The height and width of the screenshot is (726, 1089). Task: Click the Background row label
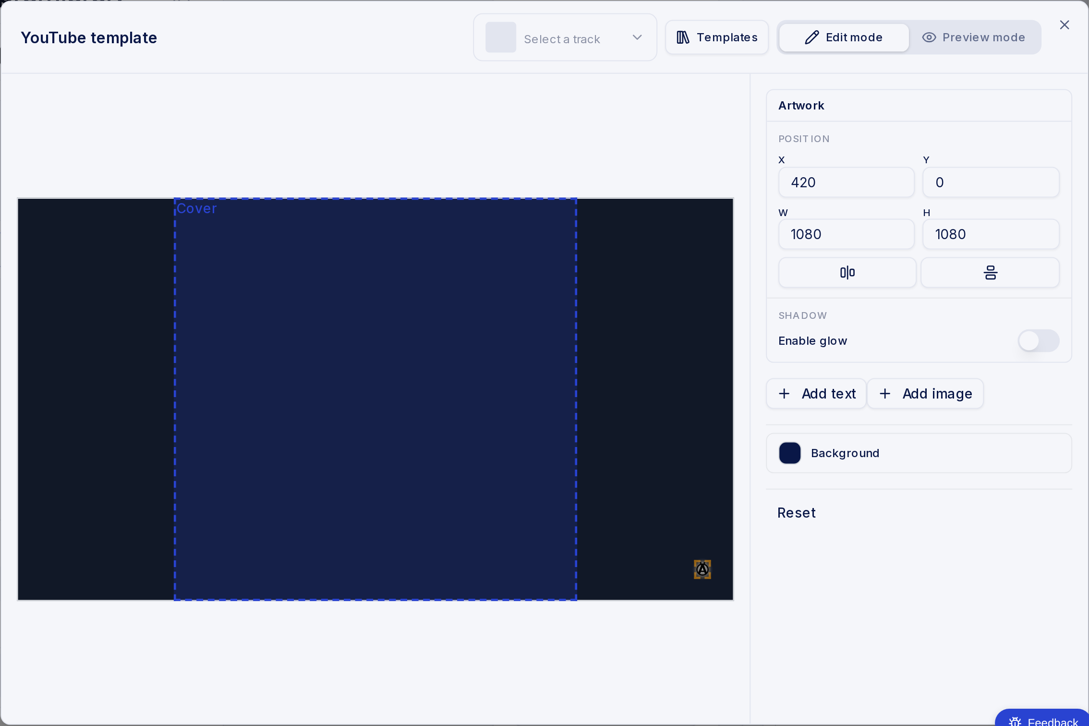[845, 453]
